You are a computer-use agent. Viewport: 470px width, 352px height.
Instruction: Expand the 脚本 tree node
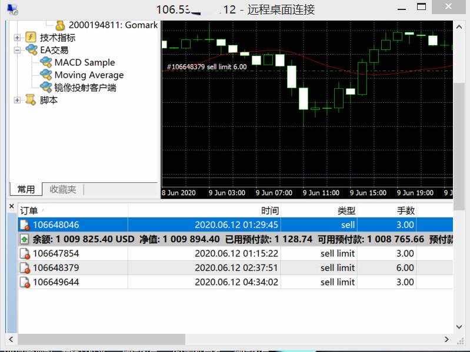(x=17, y=100)
